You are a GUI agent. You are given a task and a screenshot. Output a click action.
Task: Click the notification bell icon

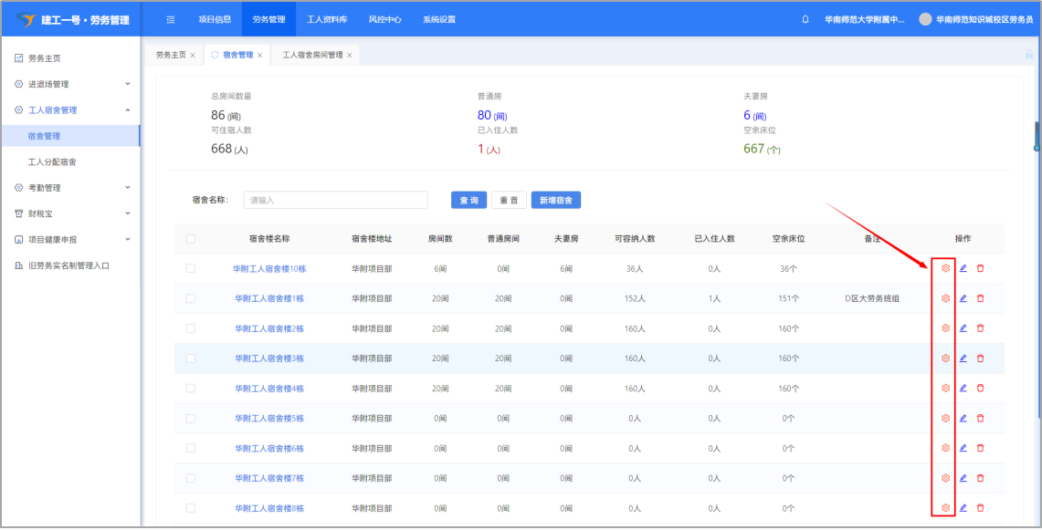(805, 19)
